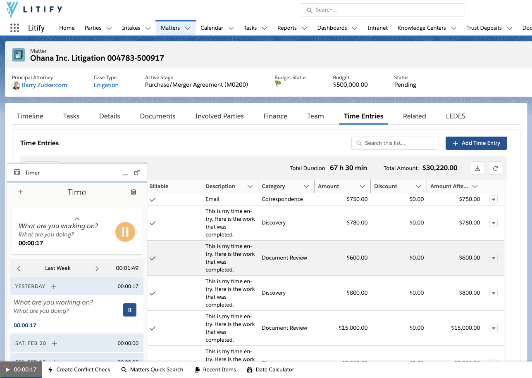Screen dimensions: 532x378
Task: Pause the running timer with the orange button
Action: pos(125,232)
